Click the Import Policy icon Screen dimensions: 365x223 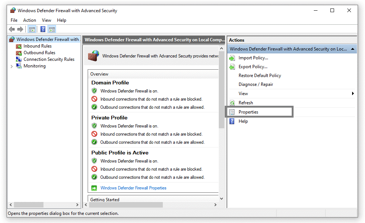tap(232, 58)
